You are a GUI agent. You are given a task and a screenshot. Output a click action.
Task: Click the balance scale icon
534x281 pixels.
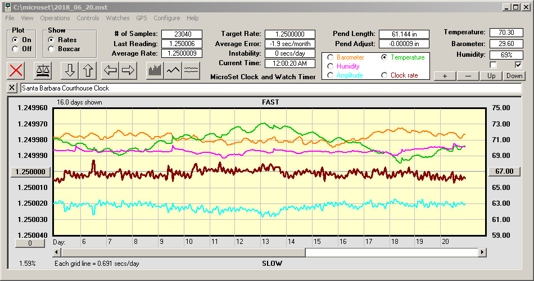pyautogui.click(x=42, y=70)
